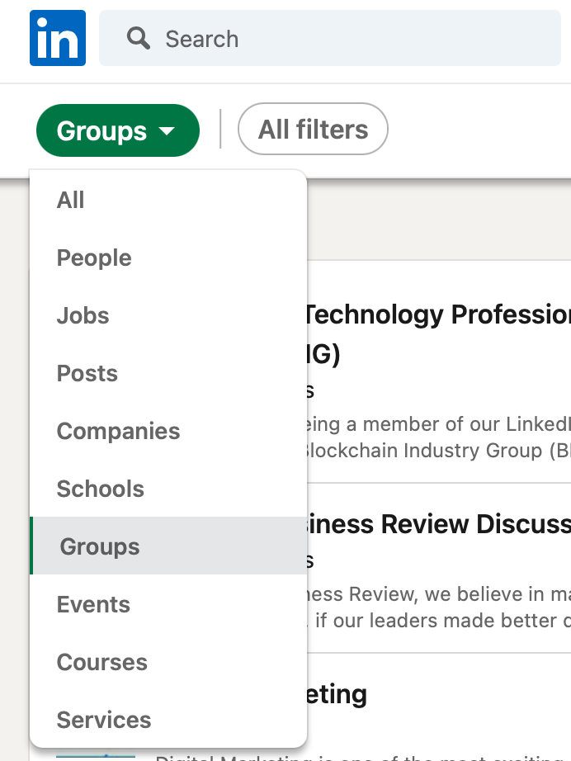
Task: Switch the filter to Events
Action: click(x=93, y=604)
